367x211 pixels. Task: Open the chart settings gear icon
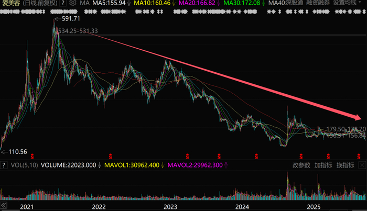(x=72, y=3)
